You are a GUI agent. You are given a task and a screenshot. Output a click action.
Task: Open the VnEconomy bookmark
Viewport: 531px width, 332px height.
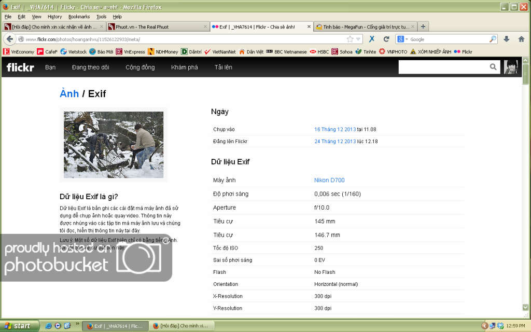(x=19, y=52)
